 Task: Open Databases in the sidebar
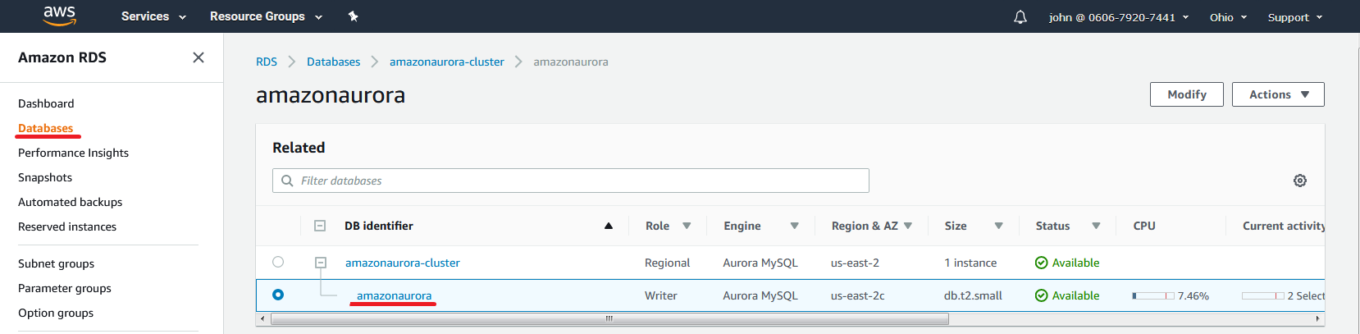coord(46,128)
